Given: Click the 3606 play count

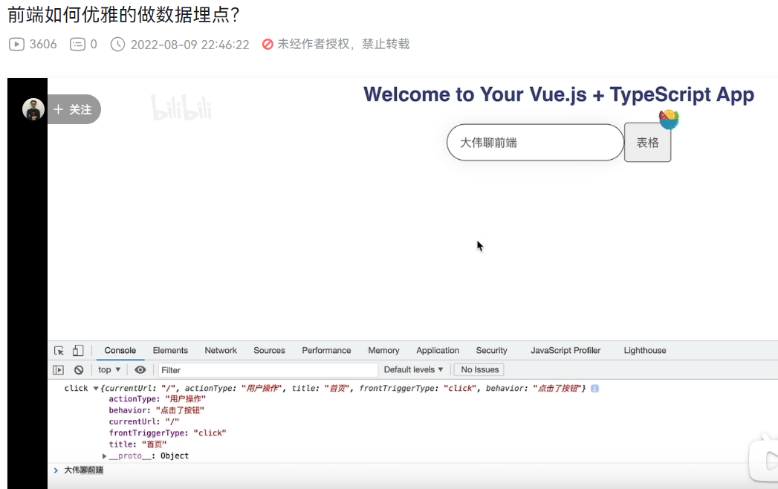Looking at the screenshot, I should tap(43, 44).
